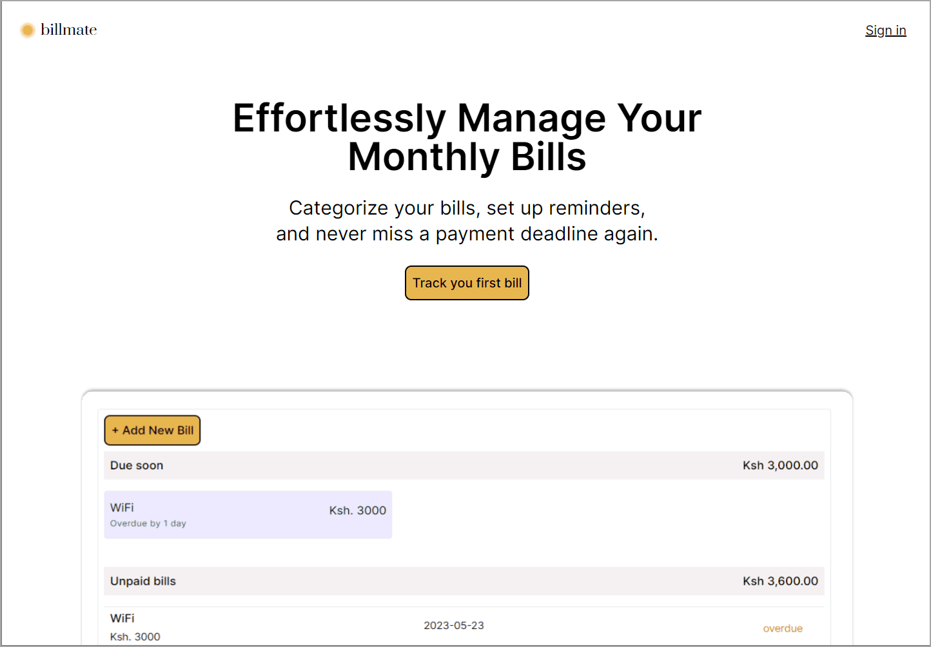
Task: Click the Ksh 3,600.00 unpaid total
Action: 780,581
